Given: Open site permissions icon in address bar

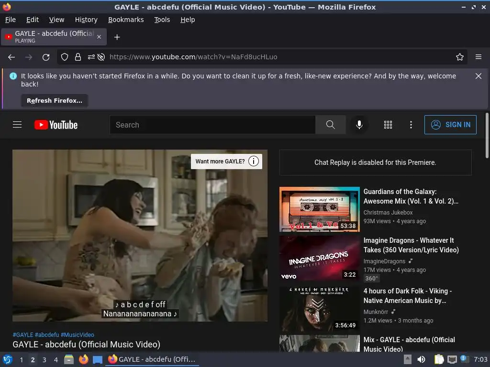Looking at the screenshot, I should tap(91, 57).
